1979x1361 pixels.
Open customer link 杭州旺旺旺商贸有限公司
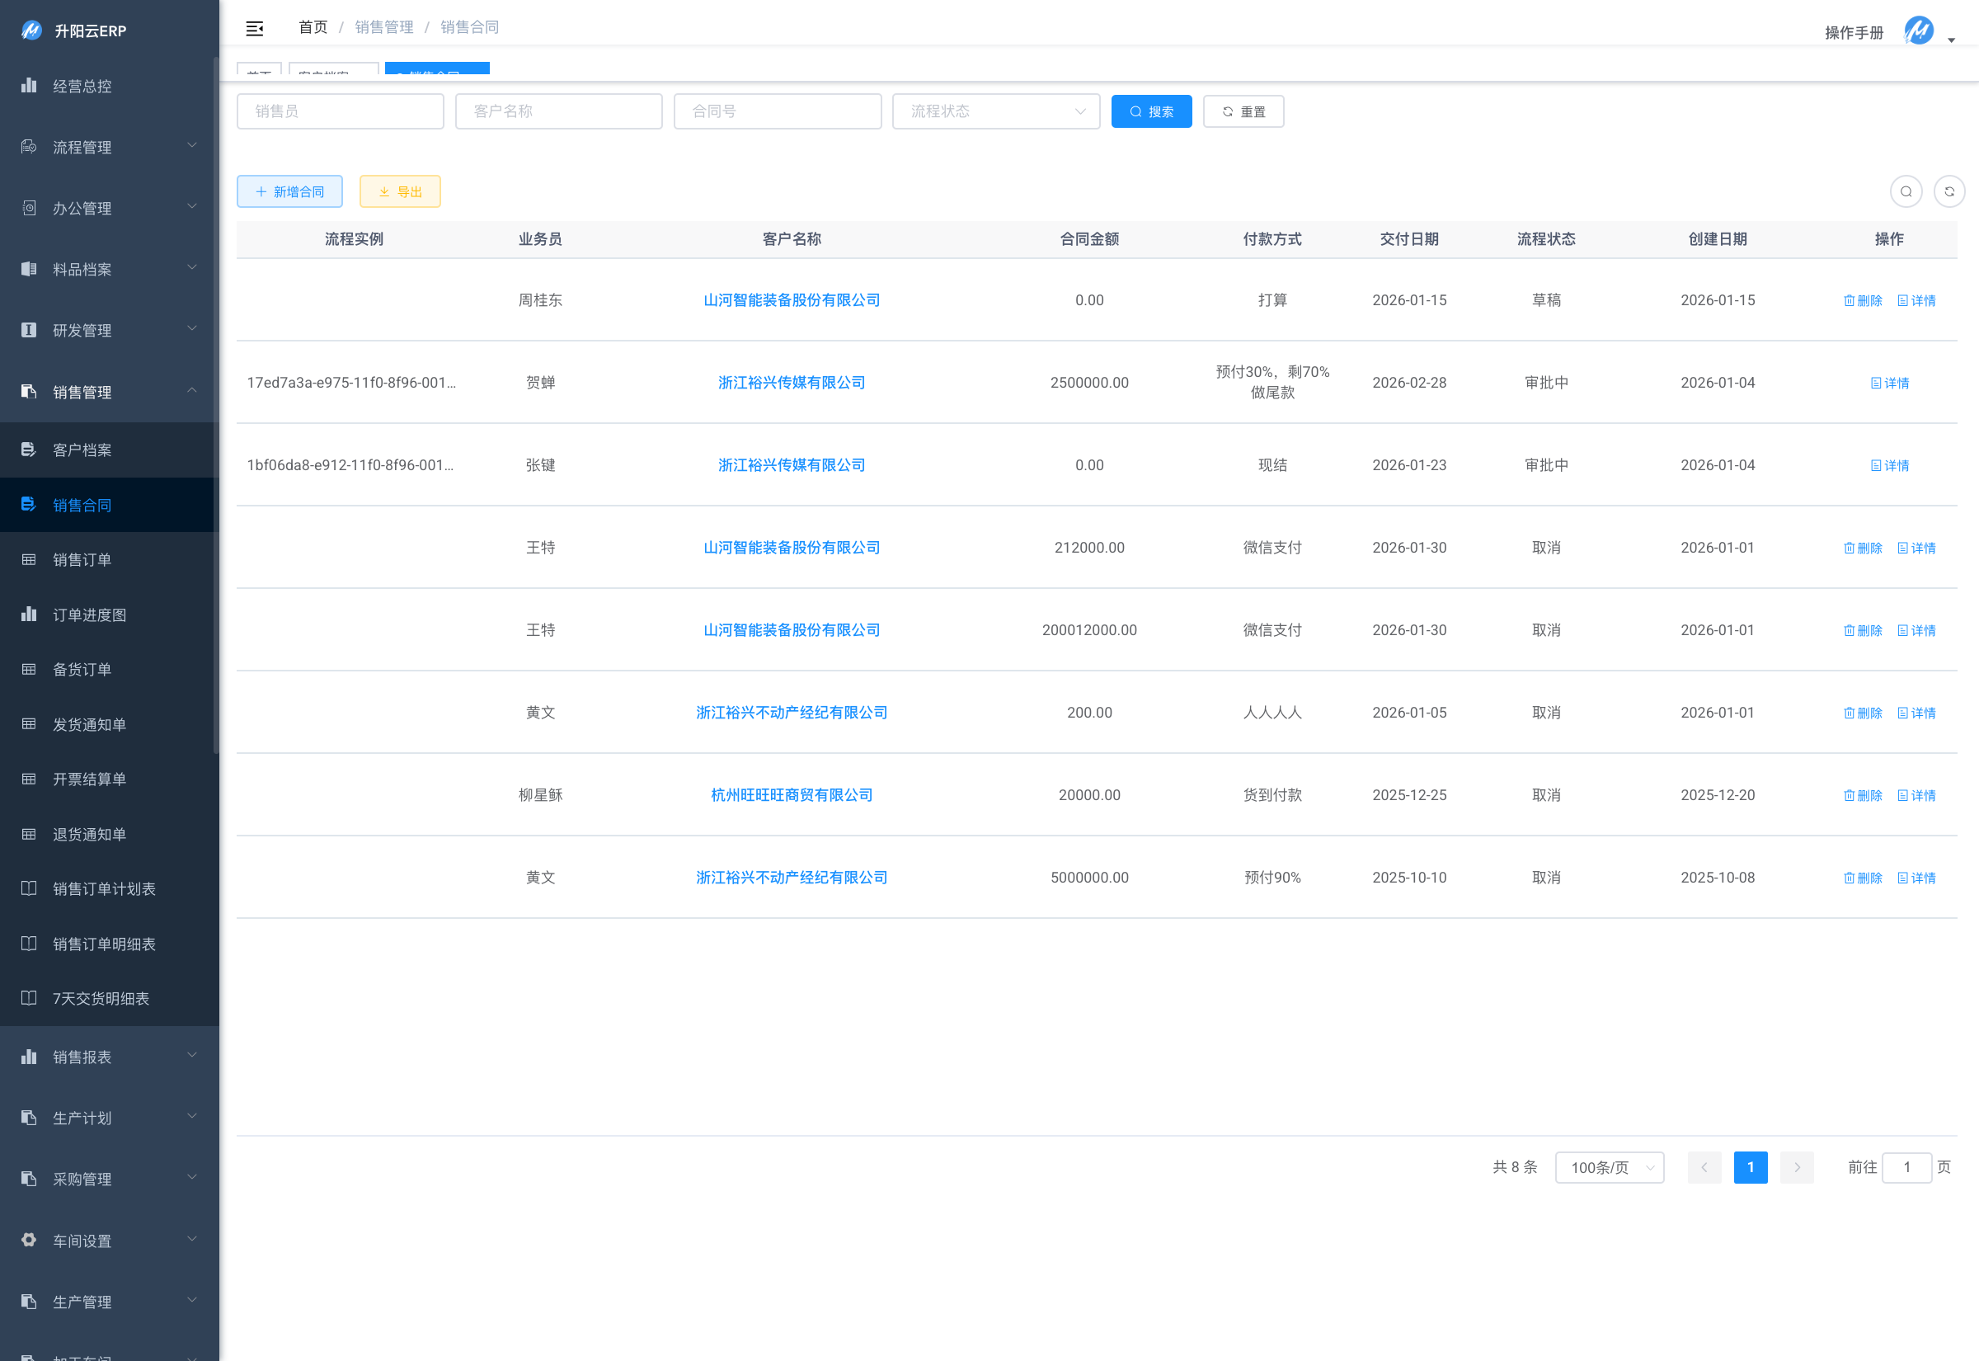coord(791,796)
